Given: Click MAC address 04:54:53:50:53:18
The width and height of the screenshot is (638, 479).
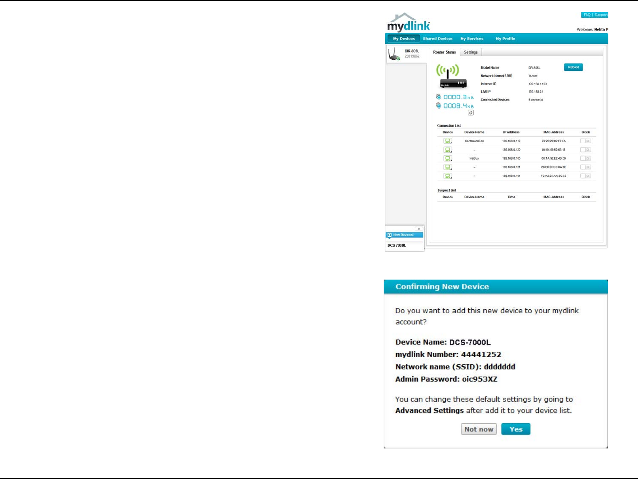Looking at the screenshot, I should 553,150.
